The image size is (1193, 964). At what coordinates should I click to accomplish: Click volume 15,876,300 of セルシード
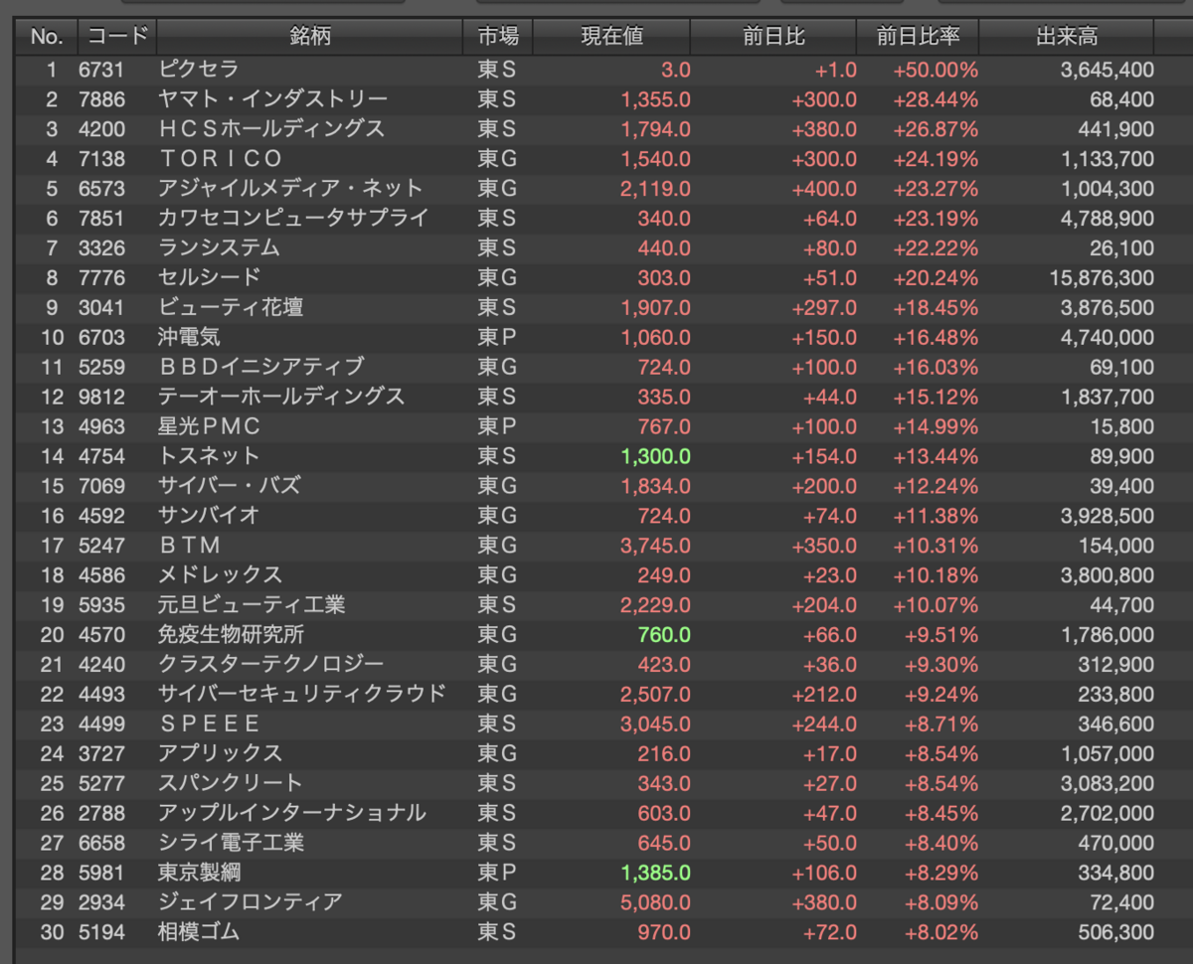pyautogui.click(x=1102, y=277)
